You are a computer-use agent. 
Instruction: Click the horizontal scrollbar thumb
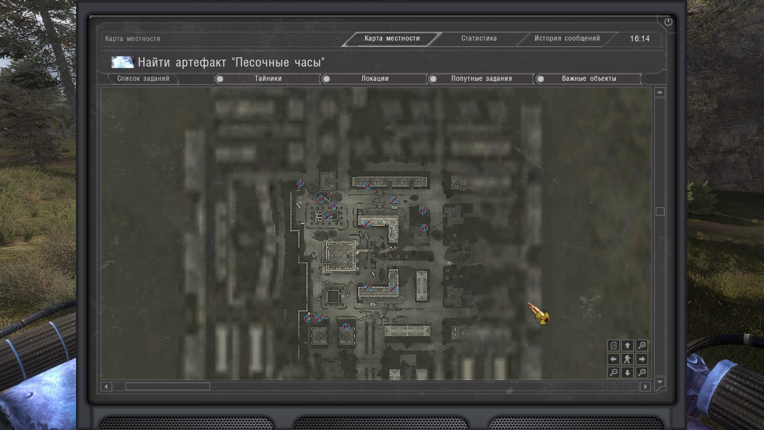[x=168, y=387]
